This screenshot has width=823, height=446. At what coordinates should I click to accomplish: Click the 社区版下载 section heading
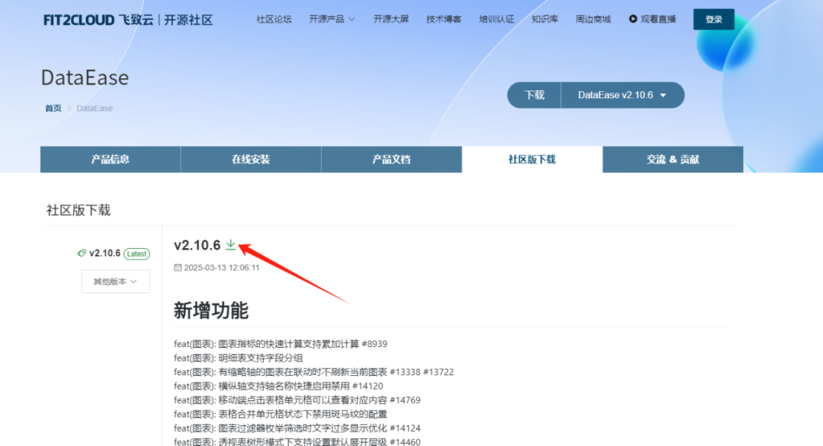tap(78, 210)
